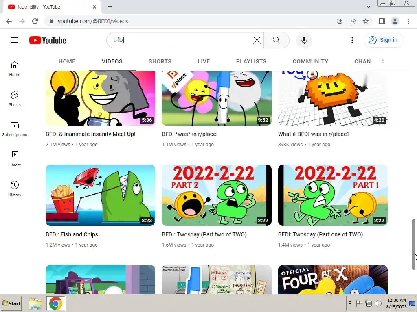Viewport: 417px width, 312px height.
Task: Open the volume speaker tray icon
Action: [378, 303]
